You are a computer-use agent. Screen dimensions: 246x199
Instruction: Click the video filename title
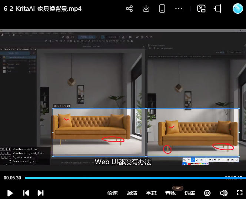[42, 9]
